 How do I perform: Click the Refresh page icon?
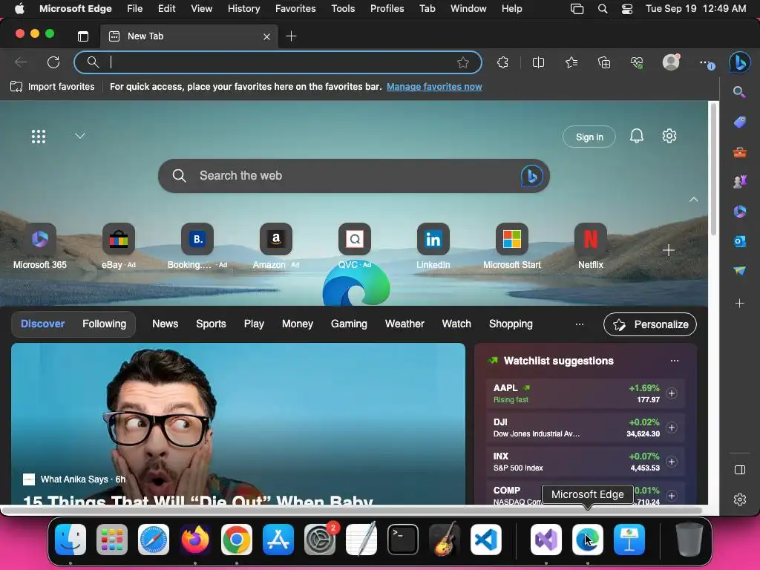pyautogui.click(x=53, y=62)
